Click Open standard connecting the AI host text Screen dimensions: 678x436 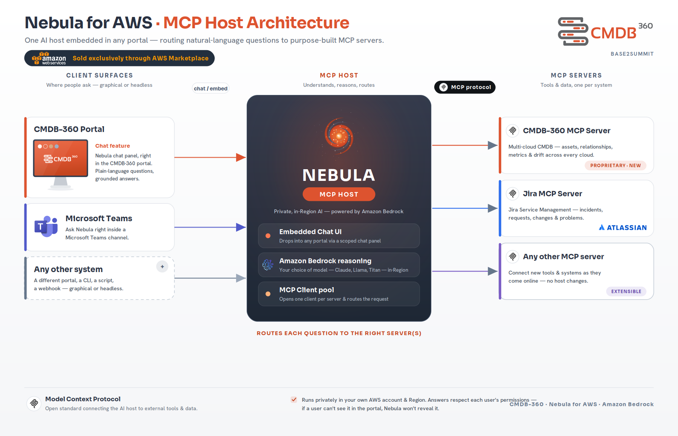pyautogui.click(x=121, y=408)
